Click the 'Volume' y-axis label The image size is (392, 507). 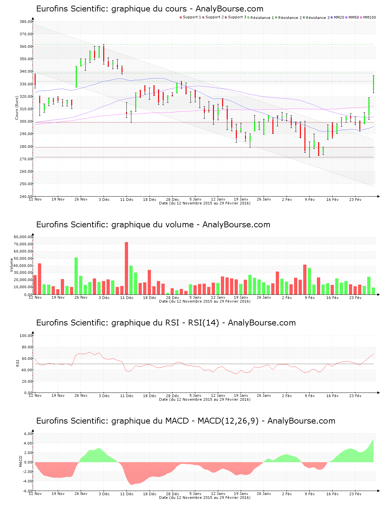[x=12, y=265]
